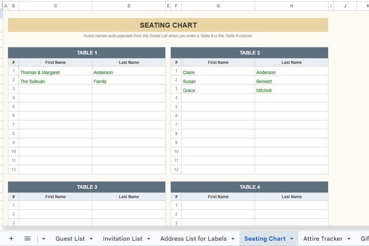Select the TABLE 1 header cell
This screenshot has height=246, width=369.
(87, 53)
